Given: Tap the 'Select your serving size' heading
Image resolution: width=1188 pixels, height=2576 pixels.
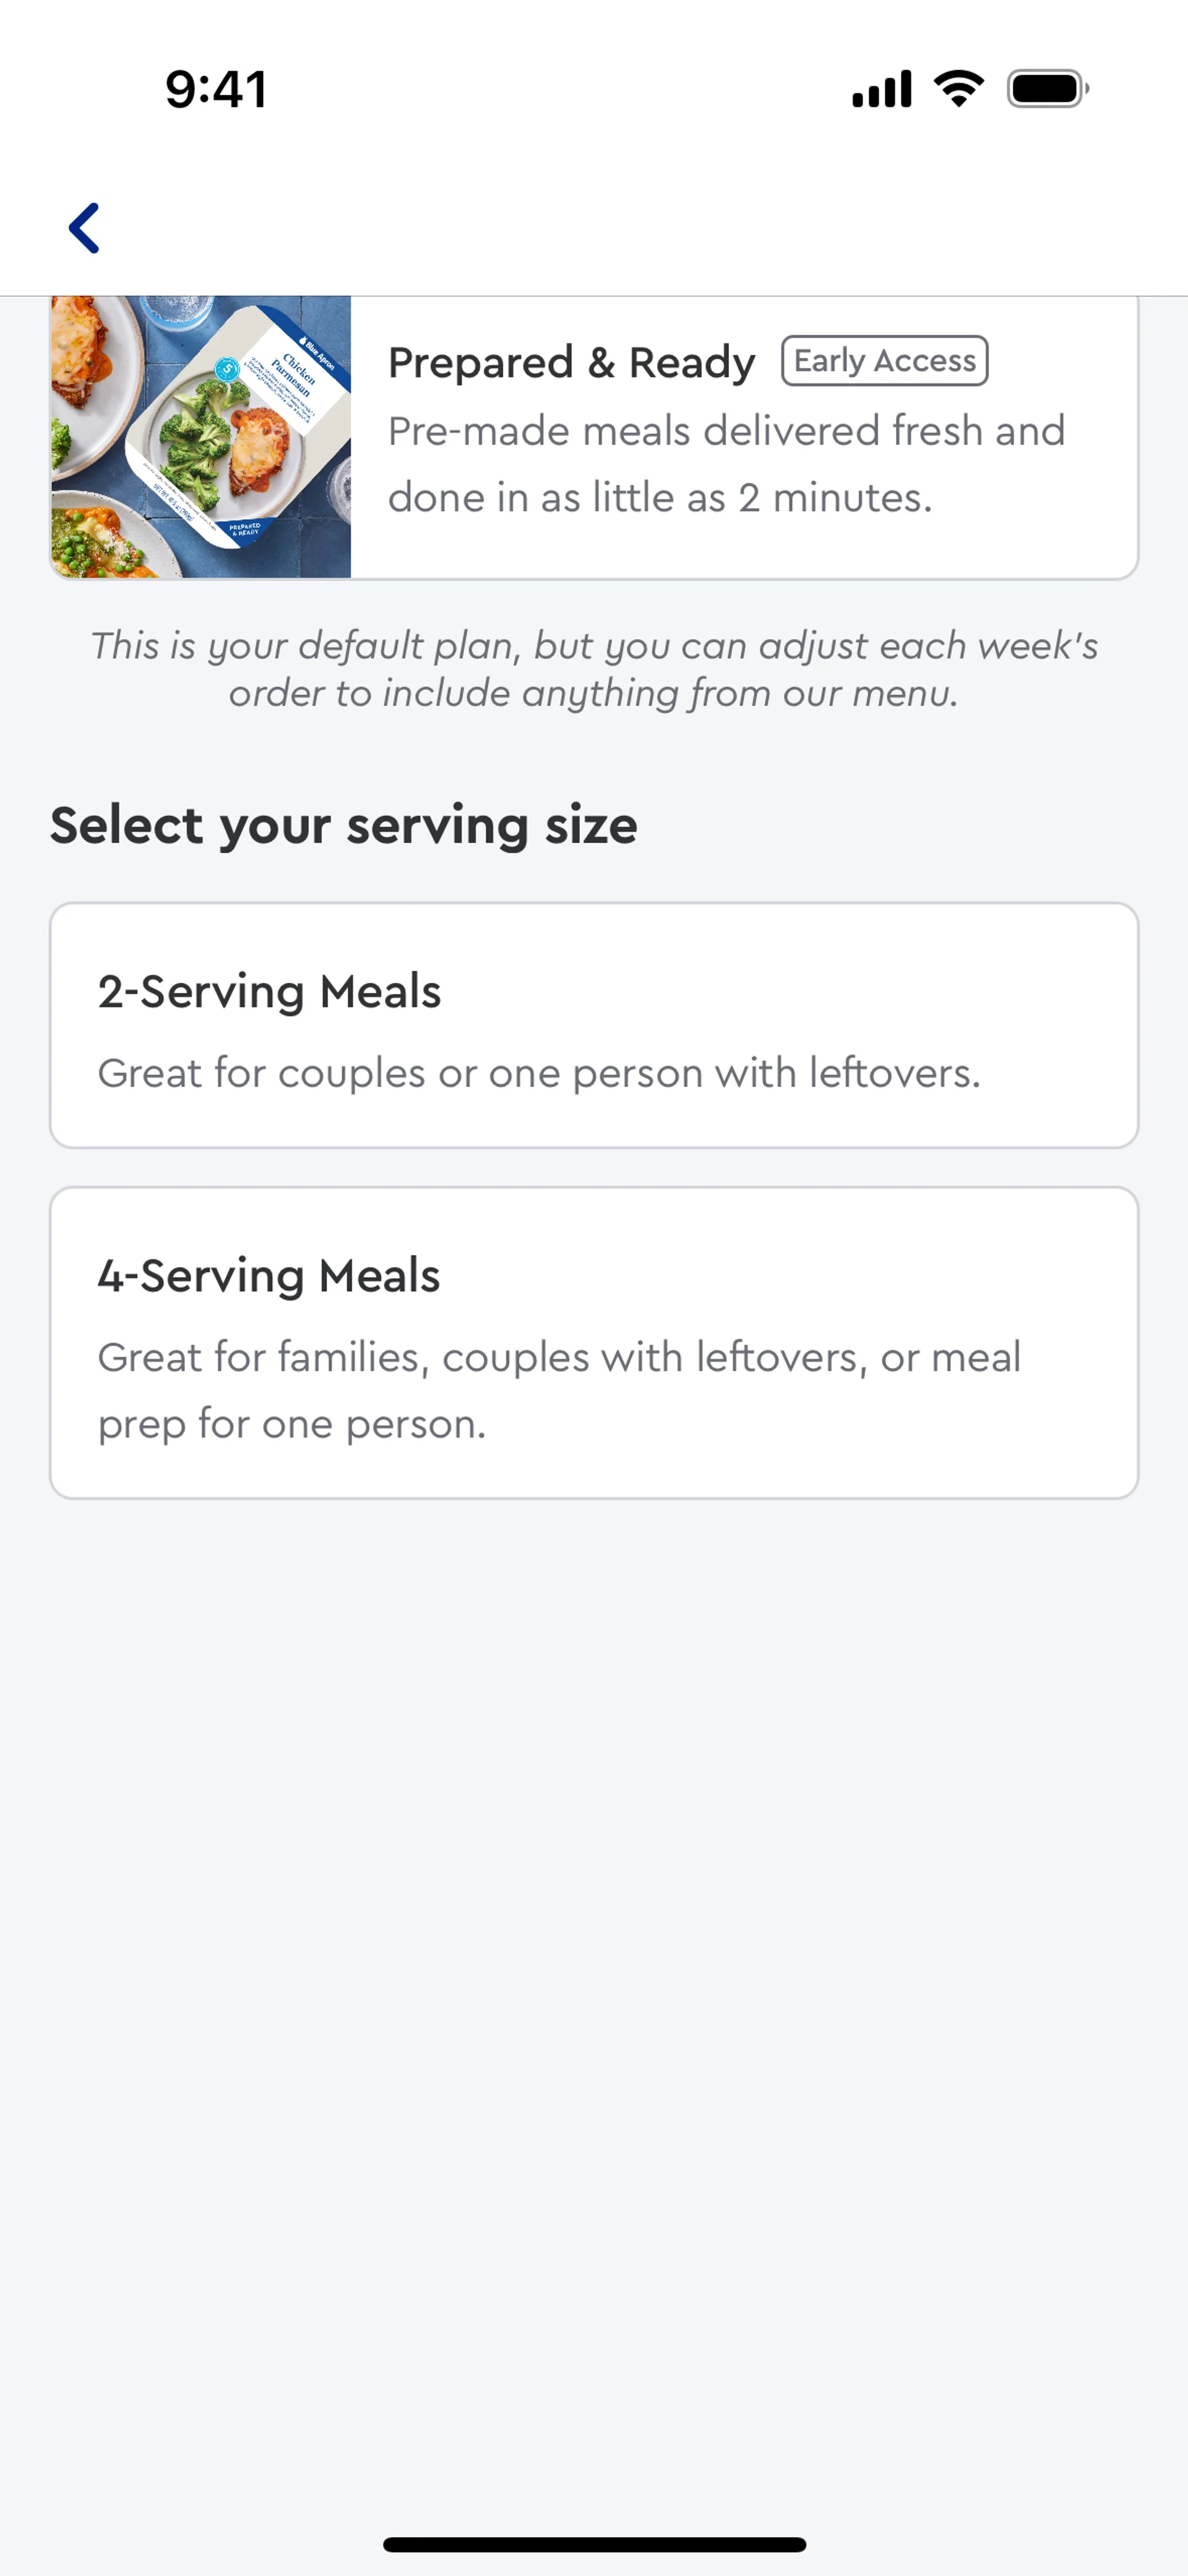Looking at the screenshot, I should coord(343,826).
